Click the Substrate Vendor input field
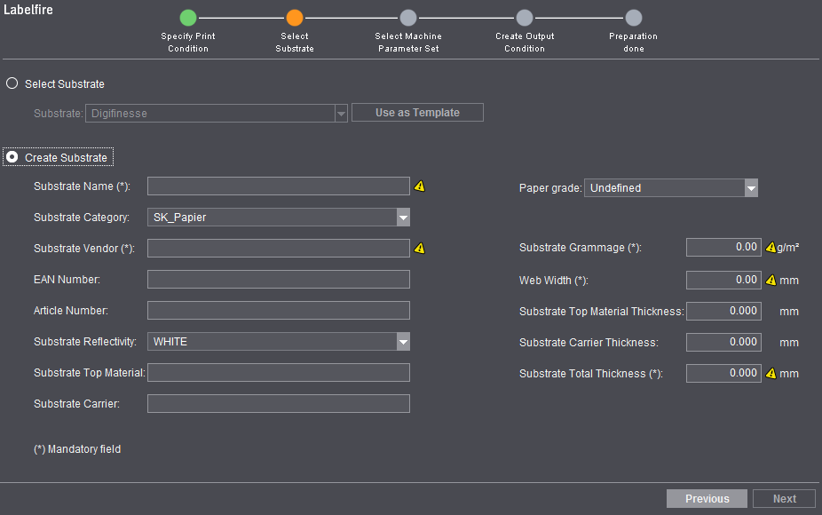Image resolution: width=822 pixels, height=515 pixels. (279, 248)
